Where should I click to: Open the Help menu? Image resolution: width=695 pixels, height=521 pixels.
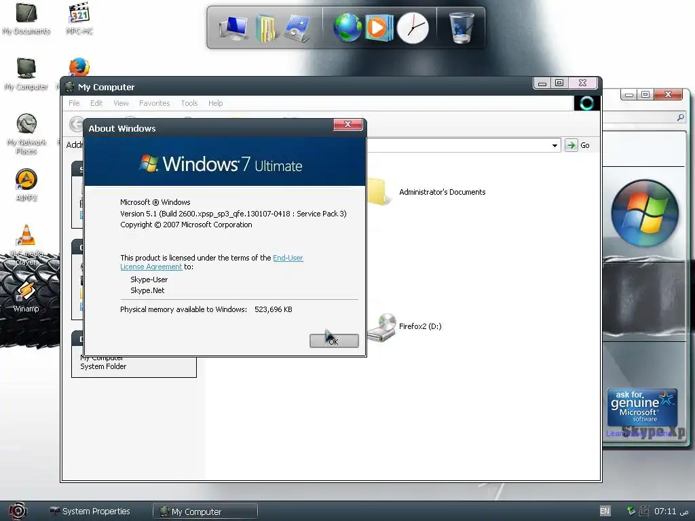point(215,103)
